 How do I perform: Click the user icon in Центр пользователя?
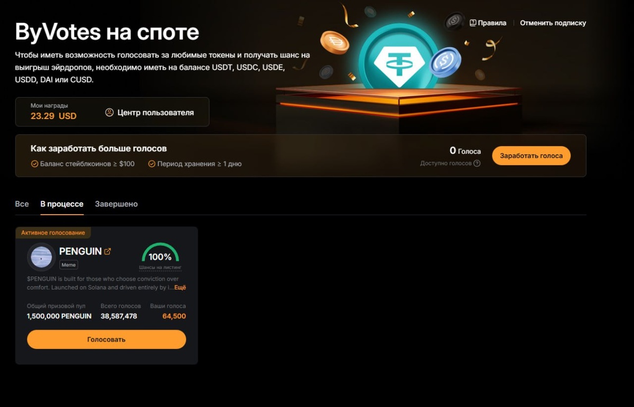[x=109, y=113]
